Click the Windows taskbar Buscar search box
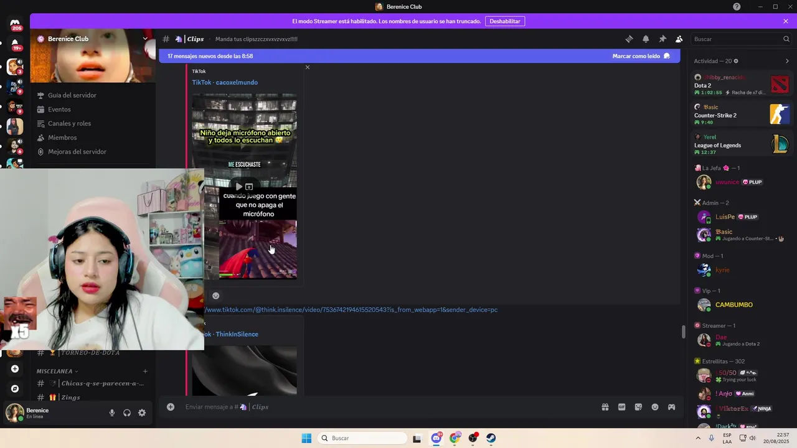 (x=362, y=438)
